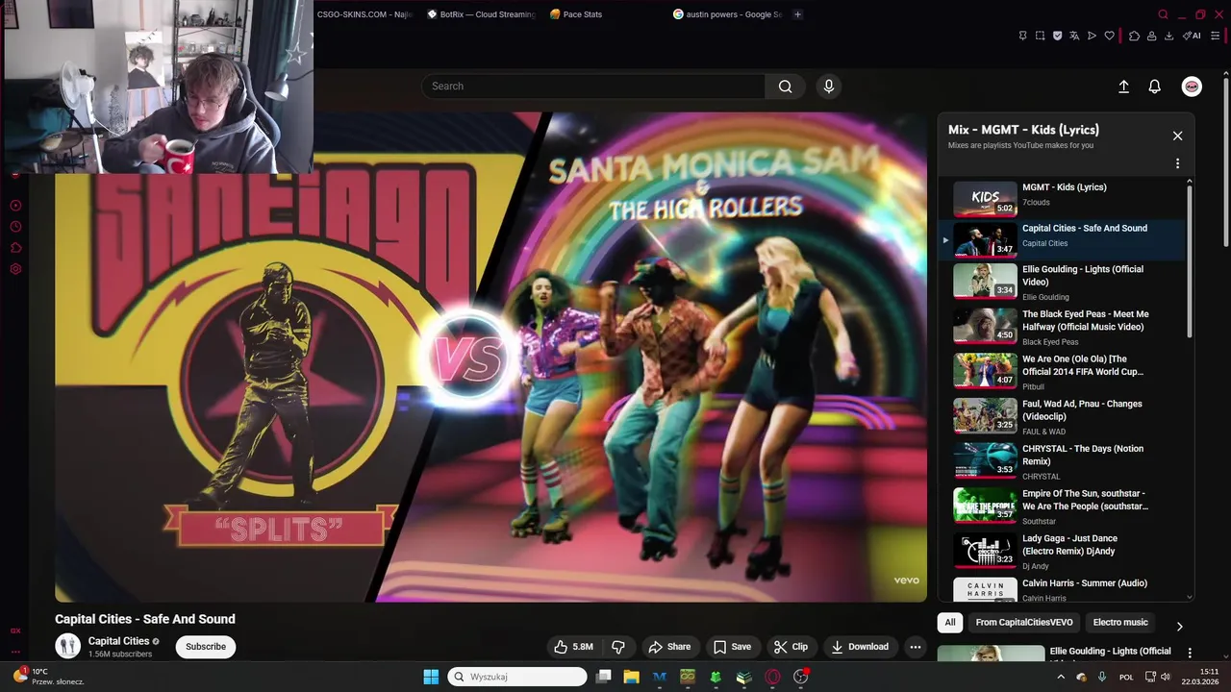Open the browser profile icon
The height and width of the screenshot is (692, 1231).
click(x=1151, y=36)
